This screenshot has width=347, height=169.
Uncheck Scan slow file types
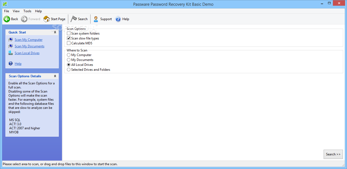[x=69, y=38]
